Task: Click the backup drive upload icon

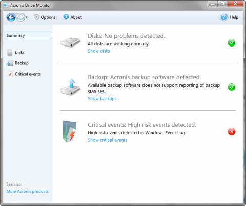Action: [70, 87]
